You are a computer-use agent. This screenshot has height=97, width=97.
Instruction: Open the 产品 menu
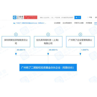point(90,17)
